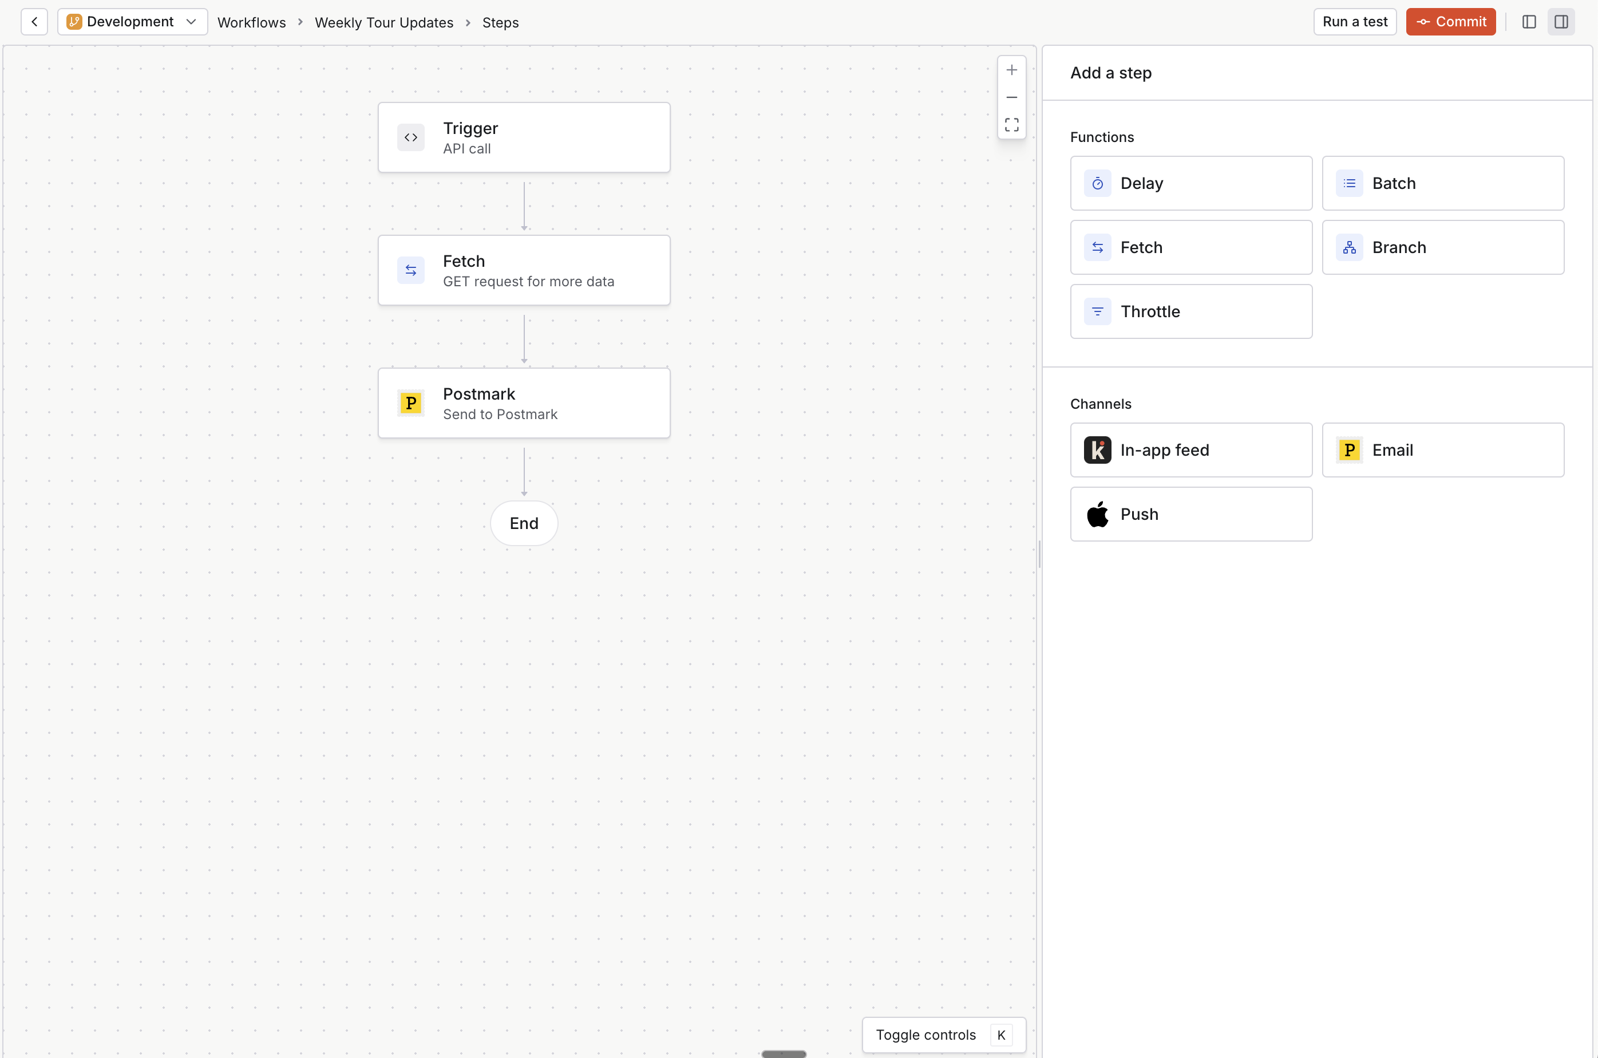Select the Postmark step node

(524, 403)
